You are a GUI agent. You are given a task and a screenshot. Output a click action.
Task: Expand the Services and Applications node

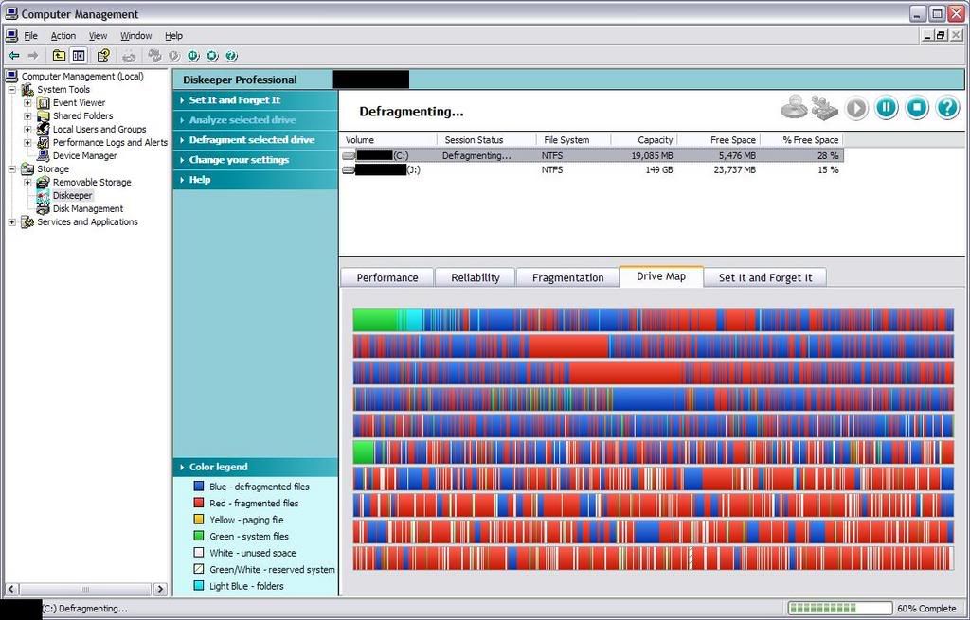11,221
